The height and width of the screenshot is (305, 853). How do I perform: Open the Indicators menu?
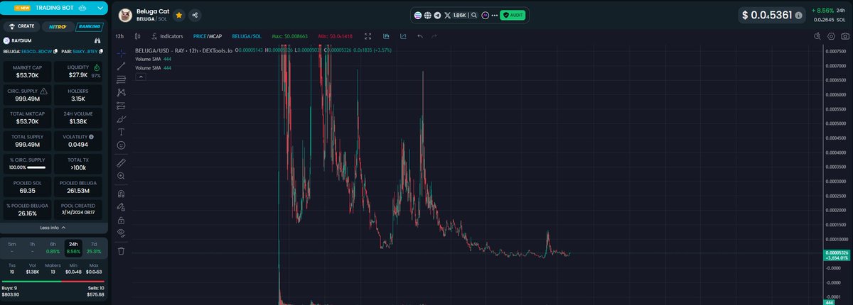tap(167, 35)
